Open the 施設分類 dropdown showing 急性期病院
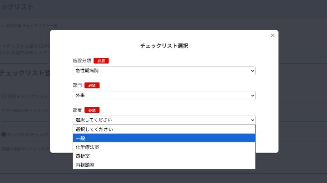The image size is (327, 183). point(164,71)
